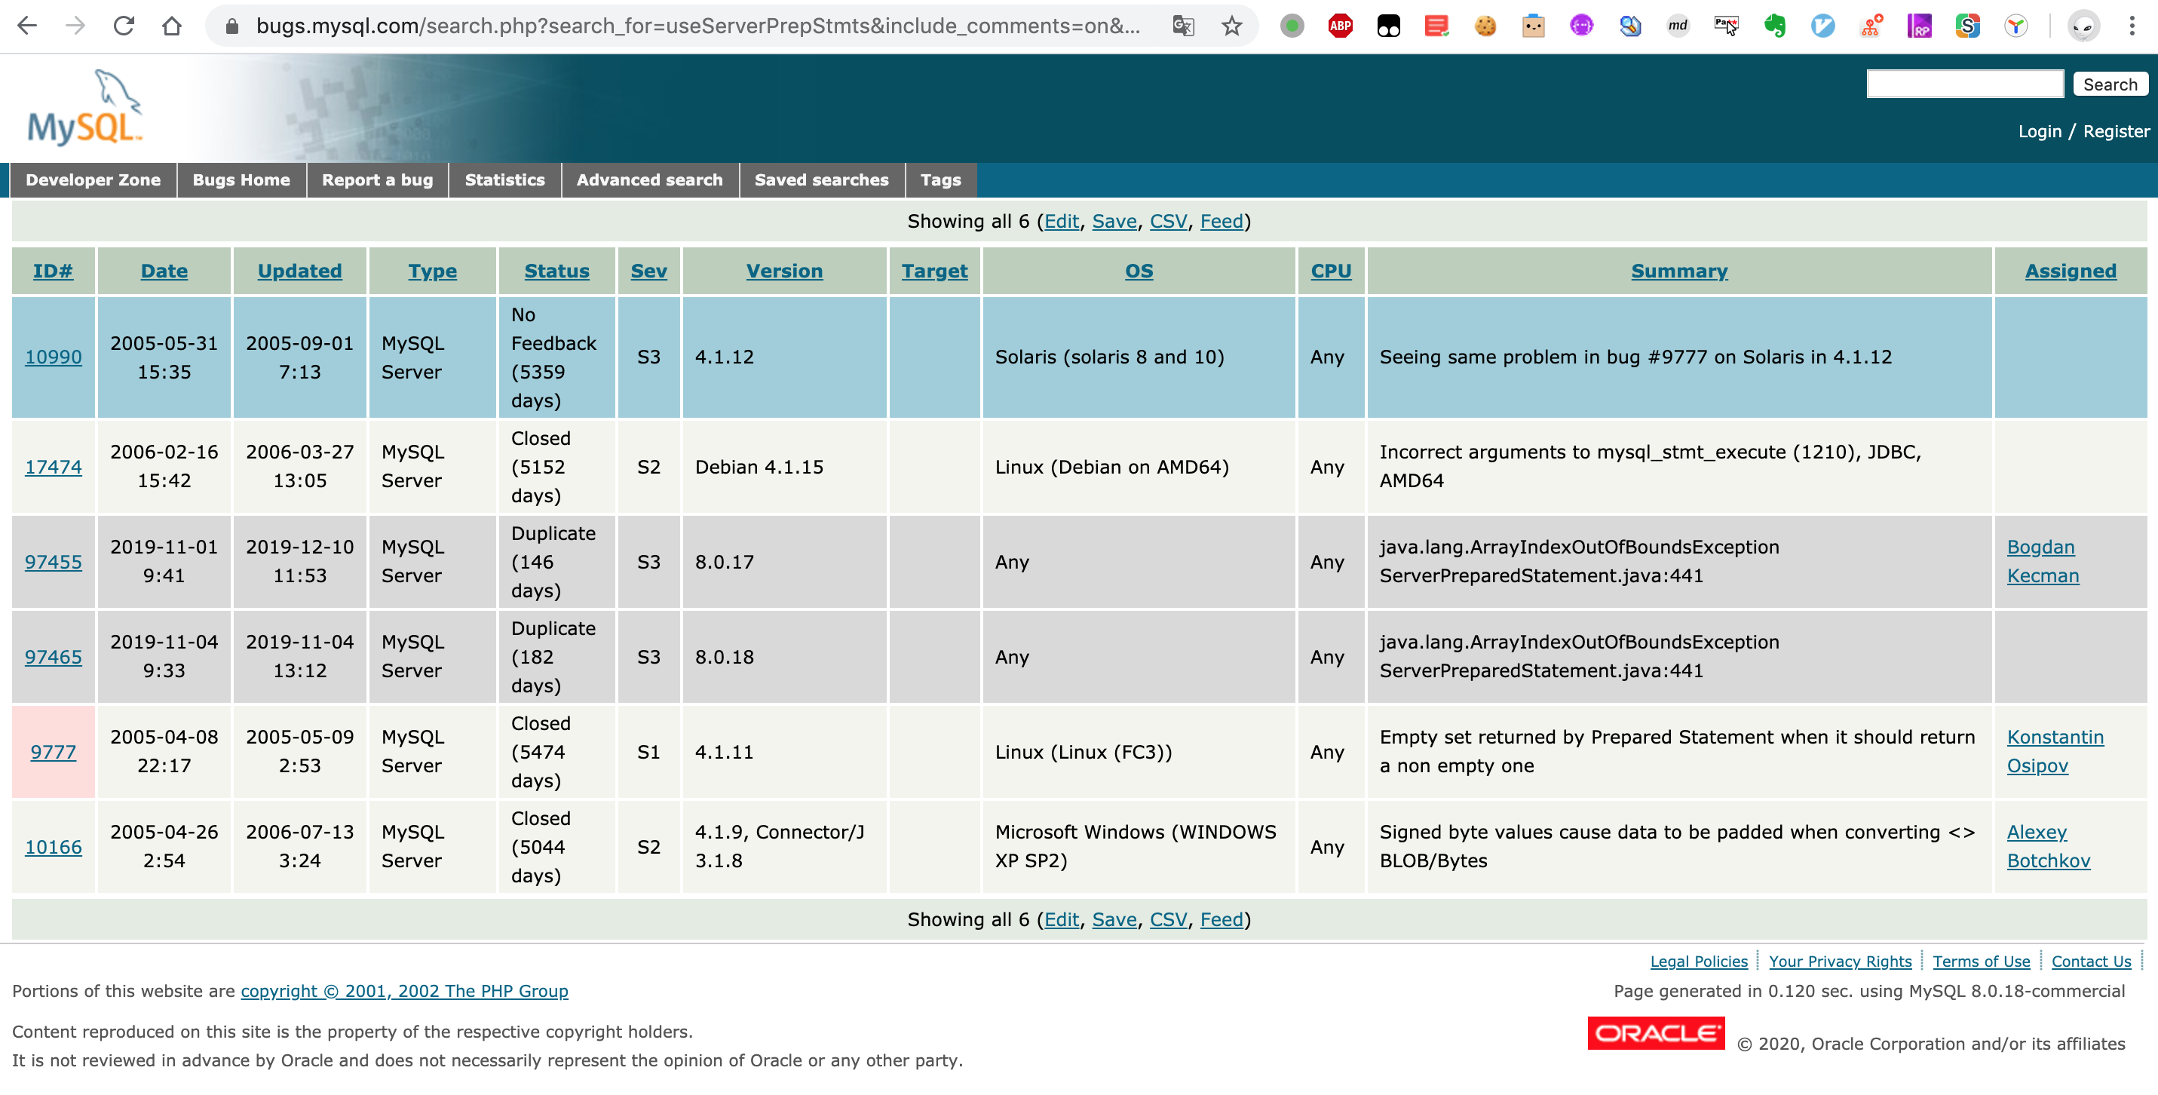This screenshot has width=2158, height=1095.
Task: Open the red notes extension icon
Action: (1436, 26)
